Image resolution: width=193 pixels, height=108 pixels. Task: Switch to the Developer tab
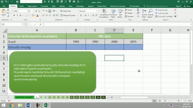[80, 6]
